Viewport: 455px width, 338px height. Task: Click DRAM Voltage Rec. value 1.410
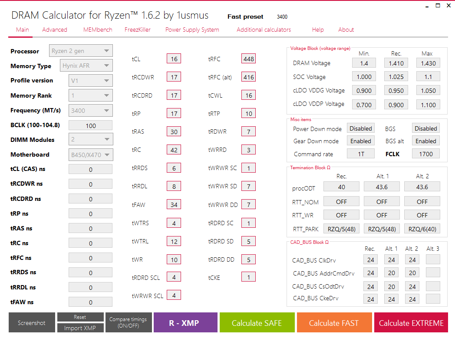pos(396,63)
